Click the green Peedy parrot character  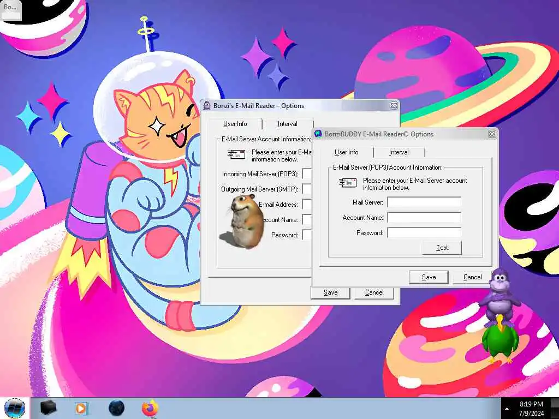click(x=500, y=339)
